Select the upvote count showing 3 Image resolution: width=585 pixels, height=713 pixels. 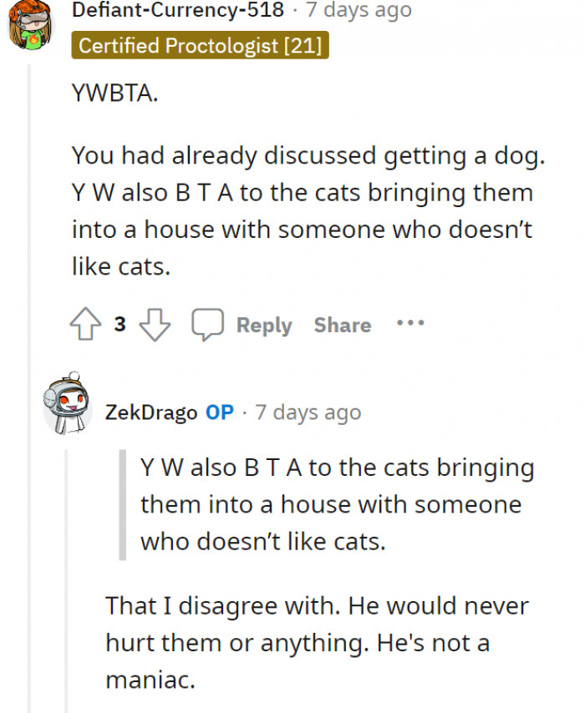[x=120, y=324]
